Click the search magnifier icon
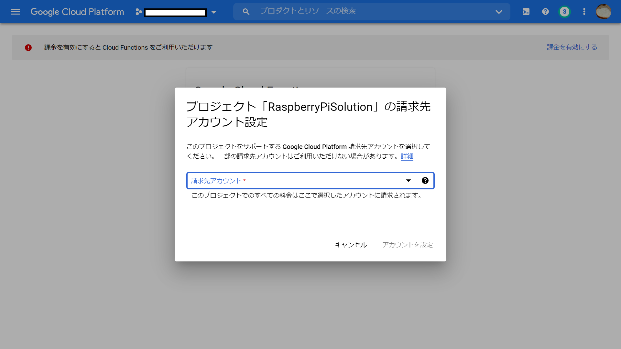This screenshot has width=621, height=349. [246, 11]
